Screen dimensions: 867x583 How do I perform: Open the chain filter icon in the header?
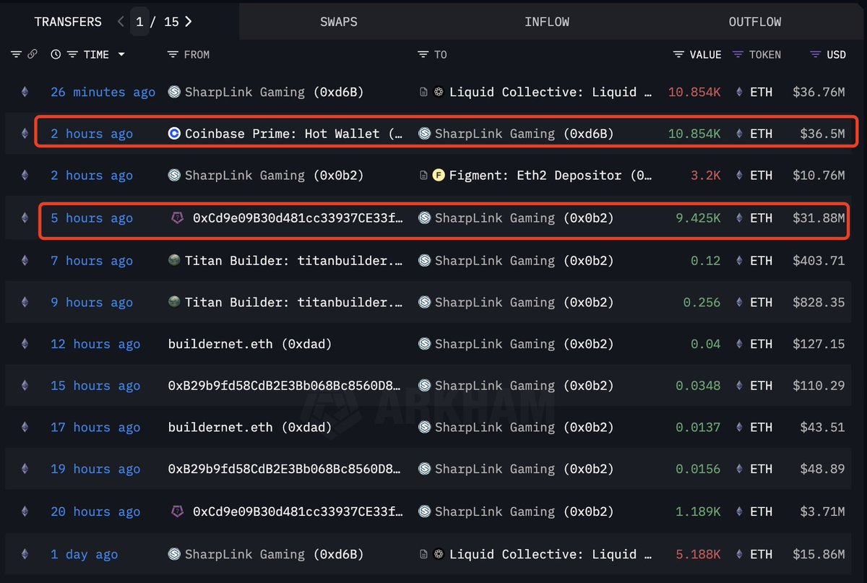coord(16,54)
